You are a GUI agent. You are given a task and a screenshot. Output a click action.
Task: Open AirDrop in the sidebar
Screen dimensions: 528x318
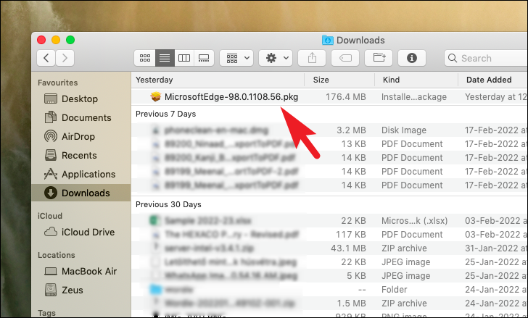pos(81,136)
